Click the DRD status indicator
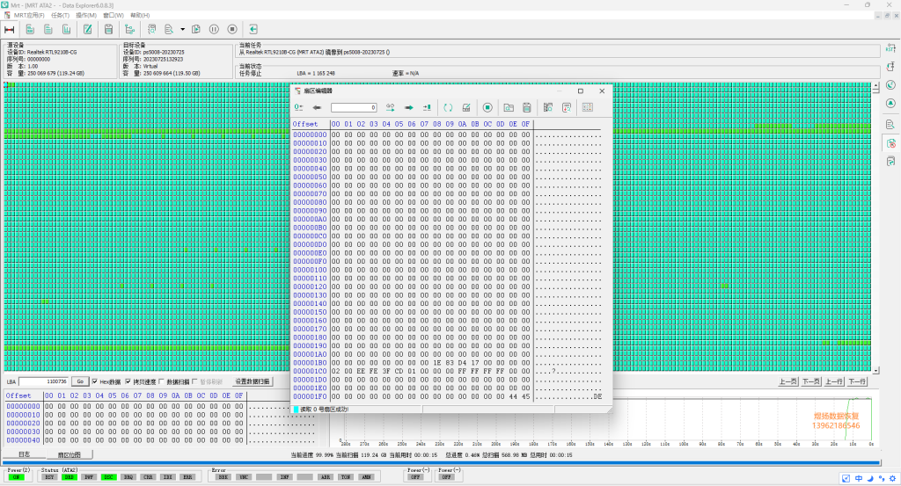Screen dimensions: 901x486 click(69, 477)
